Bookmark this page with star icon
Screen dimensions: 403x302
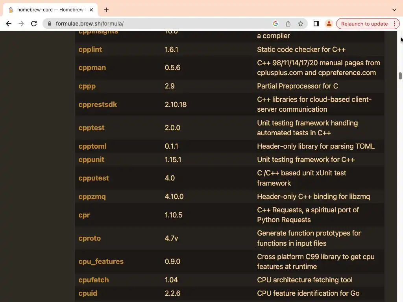tap(300, 24)
